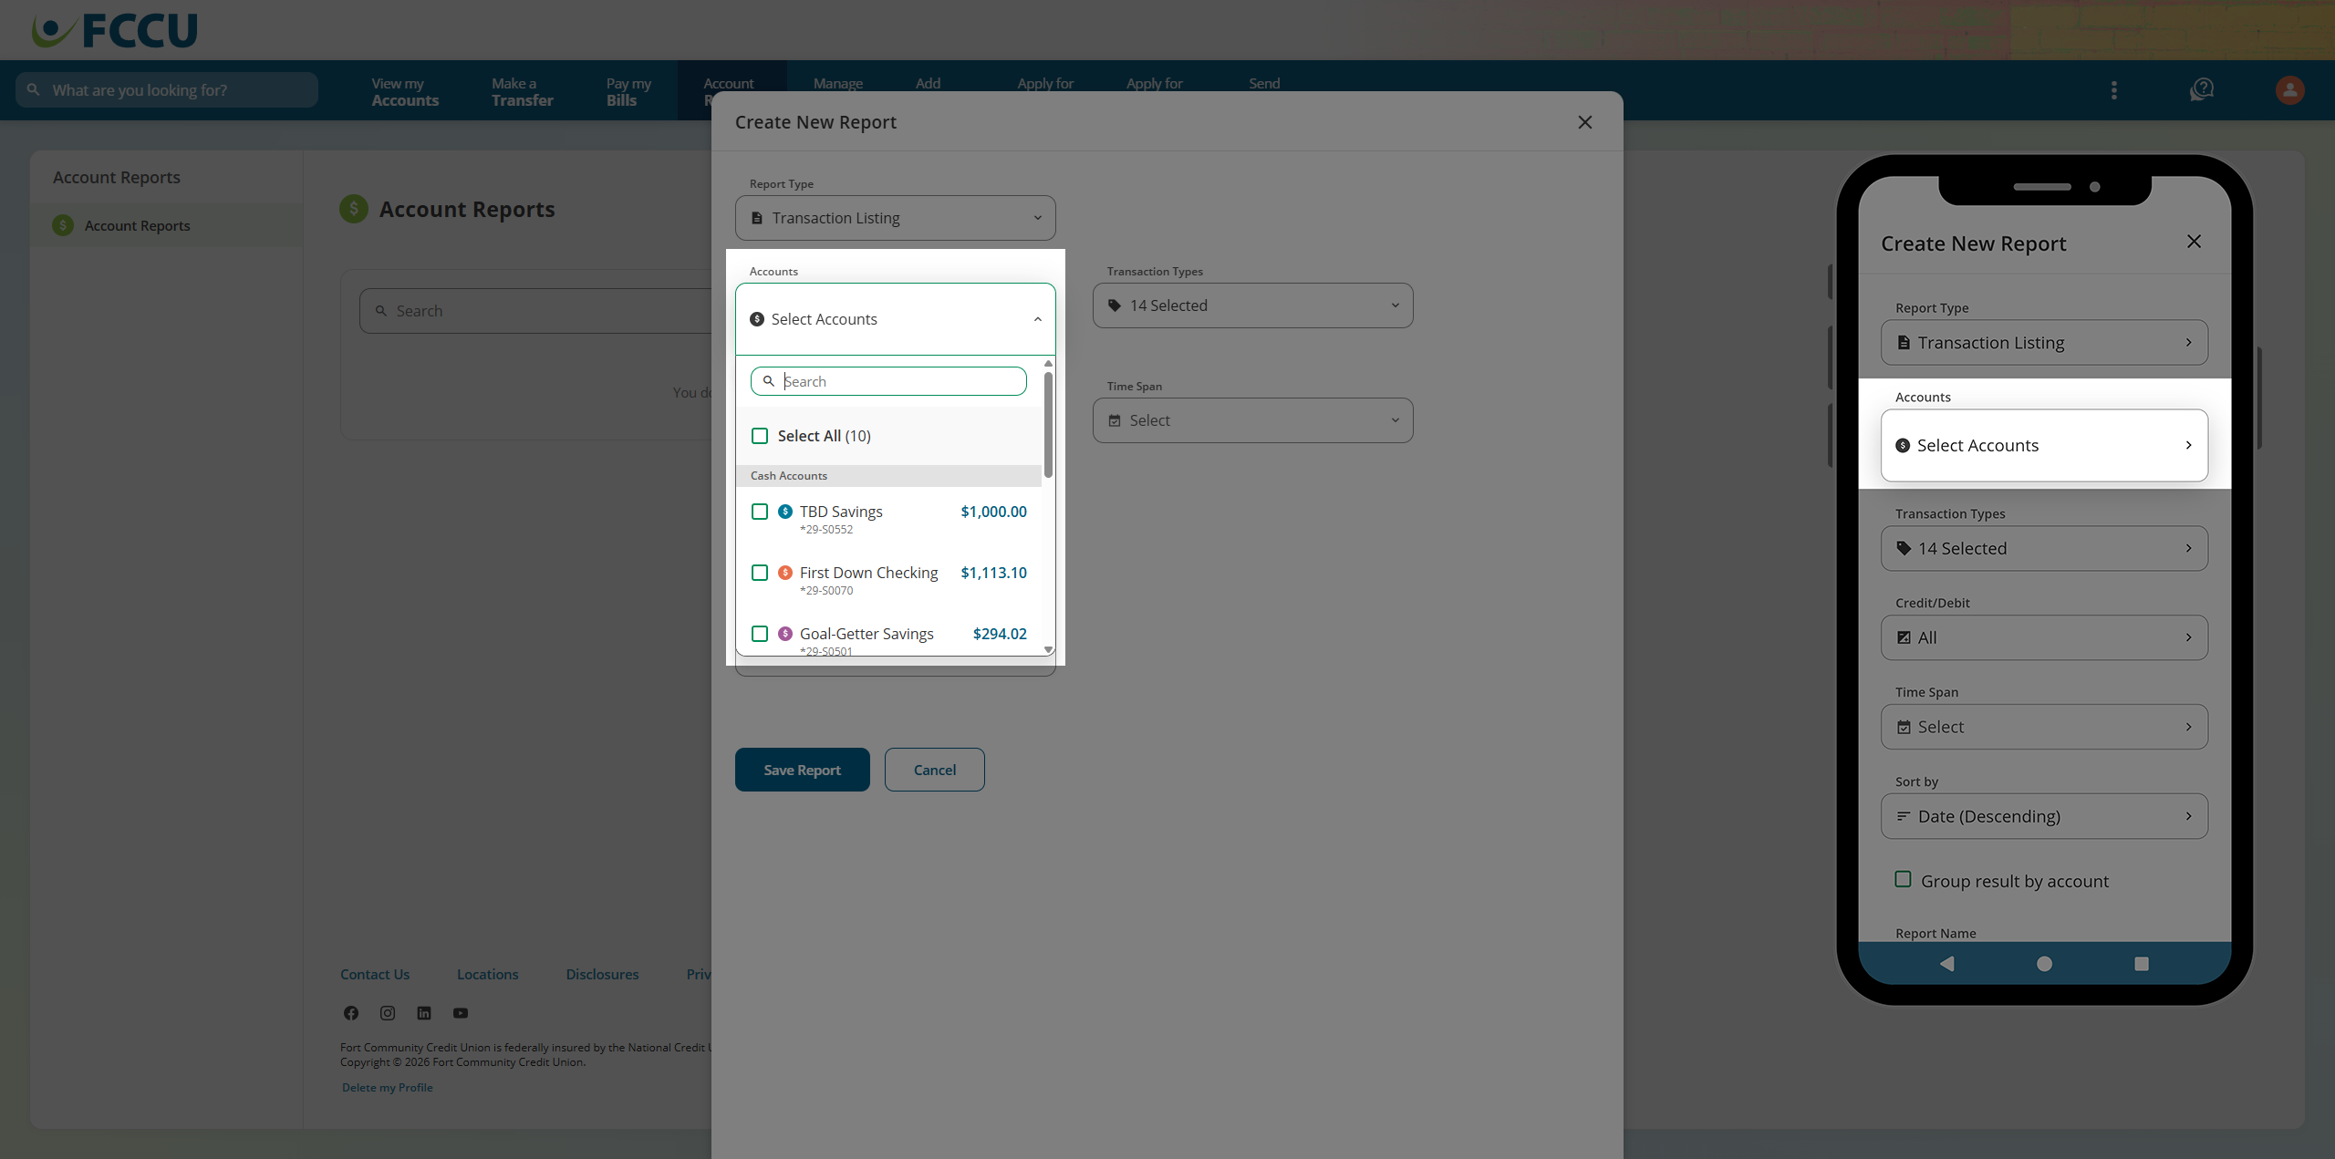The image size is (2335, 1159).
Task: Enable Group result by account on phone
Action: pyautogui.click(x=1903, y=880)
